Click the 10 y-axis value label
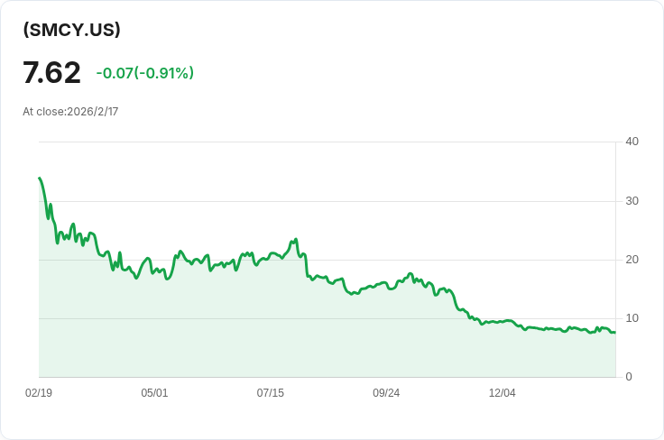The height and width of the screenshot is (440, 664). 632,318
